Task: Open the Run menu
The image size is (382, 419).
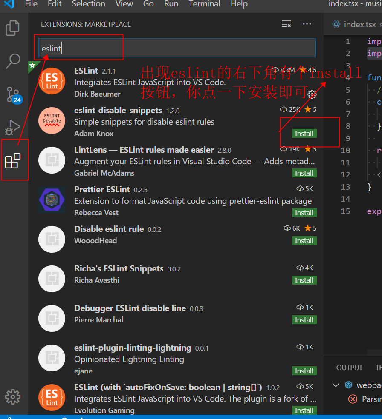Action: [x=171, y=4]
